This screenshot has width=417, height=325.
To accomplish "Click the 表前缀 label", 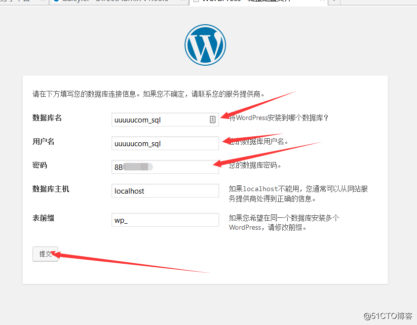I will point(43,218).
